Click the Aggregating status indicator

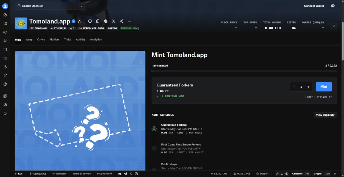coord(38,174)
